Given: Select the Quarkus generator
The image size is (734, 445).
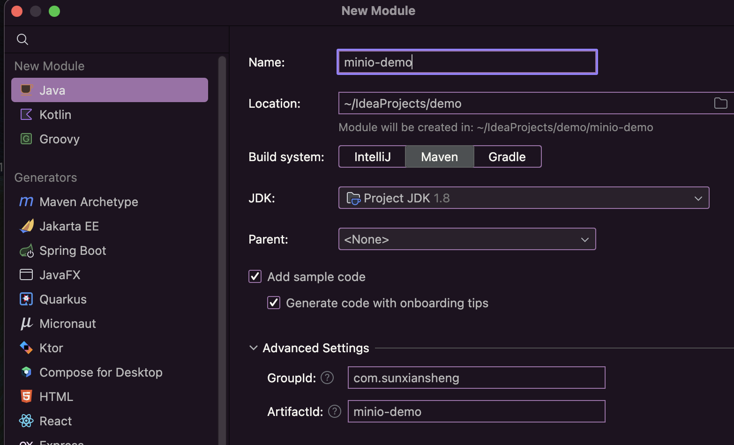Looking at the screenshot, I should pyautogui.click(x=110, y=299).
